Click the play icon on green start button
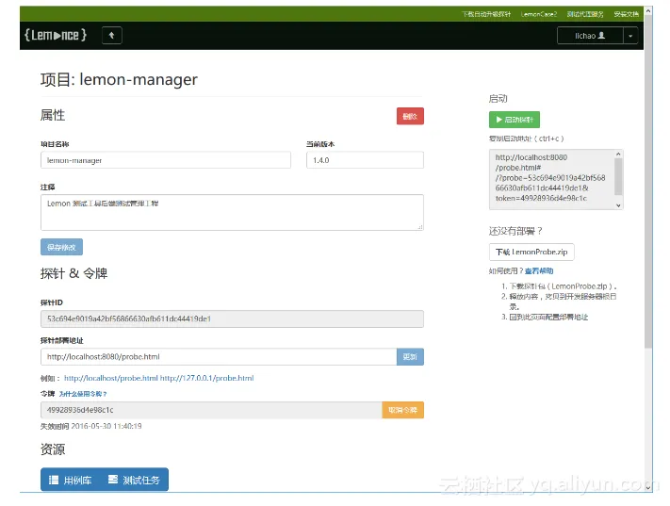 [498, 120]
